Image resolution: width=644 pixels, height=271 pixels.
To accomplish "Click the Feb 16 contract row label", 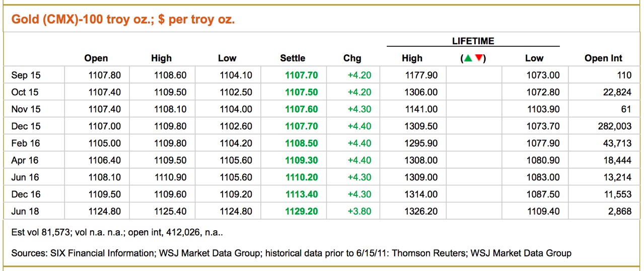I will [x=26, y=144].
